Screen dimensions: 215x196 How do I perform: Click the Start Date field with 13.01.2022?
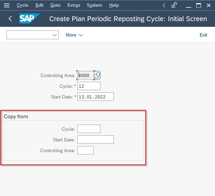(x=95, y=97)
